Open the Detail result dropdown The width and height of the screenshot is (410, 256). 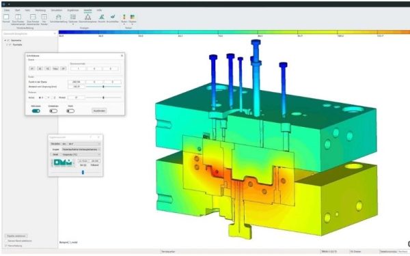(81, 155)
